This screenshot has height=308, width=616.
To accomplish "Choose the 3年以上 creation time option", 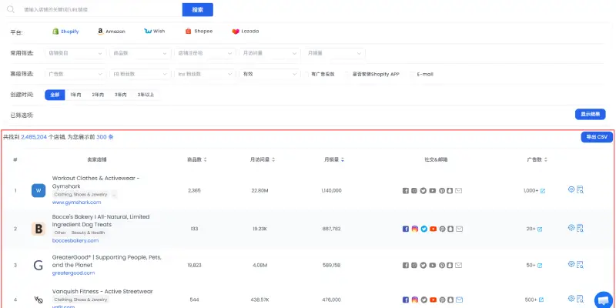I will (146, 95).
